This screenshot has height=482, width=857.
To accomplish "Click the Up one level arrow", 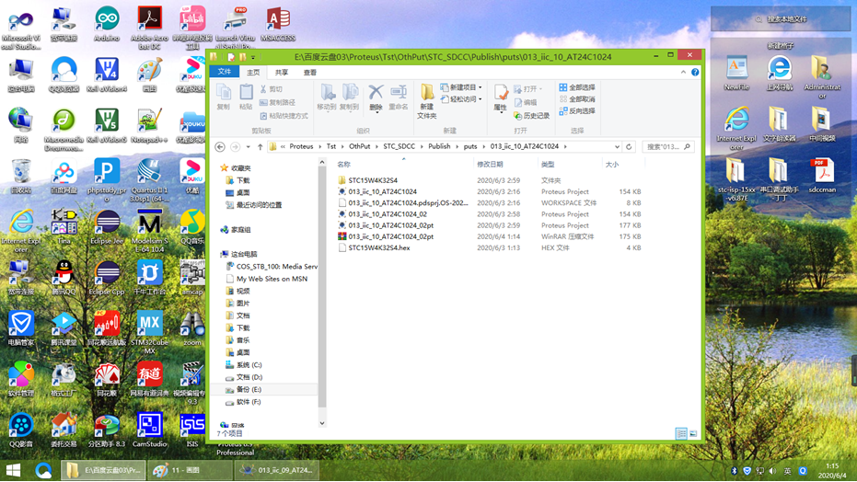I will [x=261, y=146].
